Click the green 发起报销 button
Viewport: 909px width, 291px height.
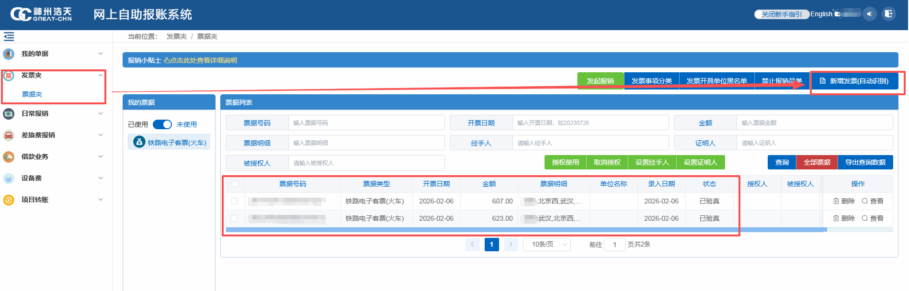pos(600,81)
